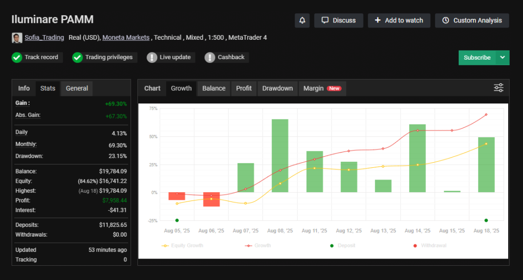
Task: Click the Trading privileges check icon
Action: [78, 58]
